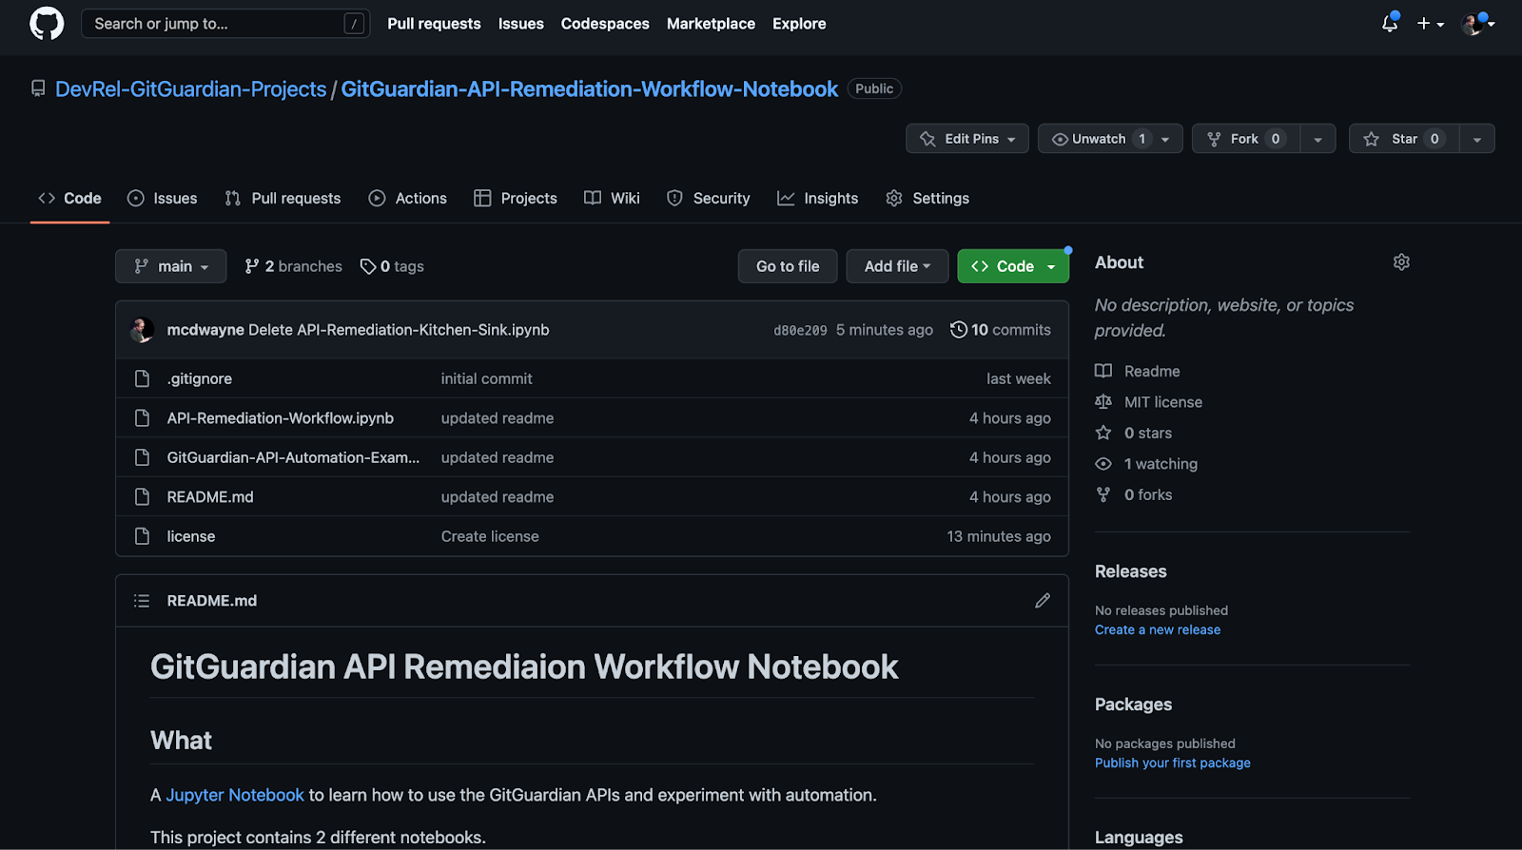Open API-Remediation-Workflow.ipynb file
Viewport: 1522px width, 850px height.
(281, 418)
